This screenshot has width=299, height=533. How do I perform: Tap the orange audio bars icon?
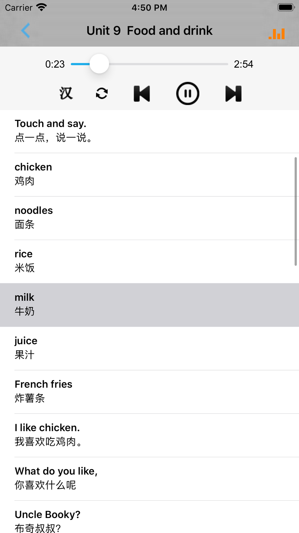click(x=277, y=34)
